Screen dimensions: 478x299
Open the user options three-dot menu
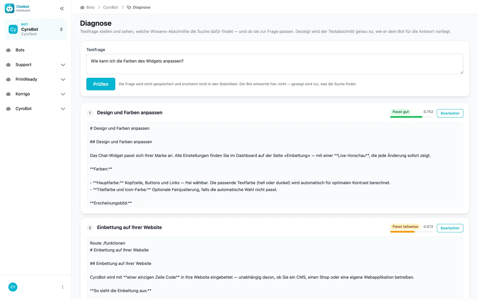62,287
